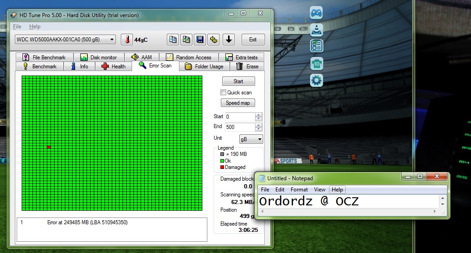Click the checklist icon in desktop sidebar
This screenshot has height=253, width=471.
[x=316, y=46]
